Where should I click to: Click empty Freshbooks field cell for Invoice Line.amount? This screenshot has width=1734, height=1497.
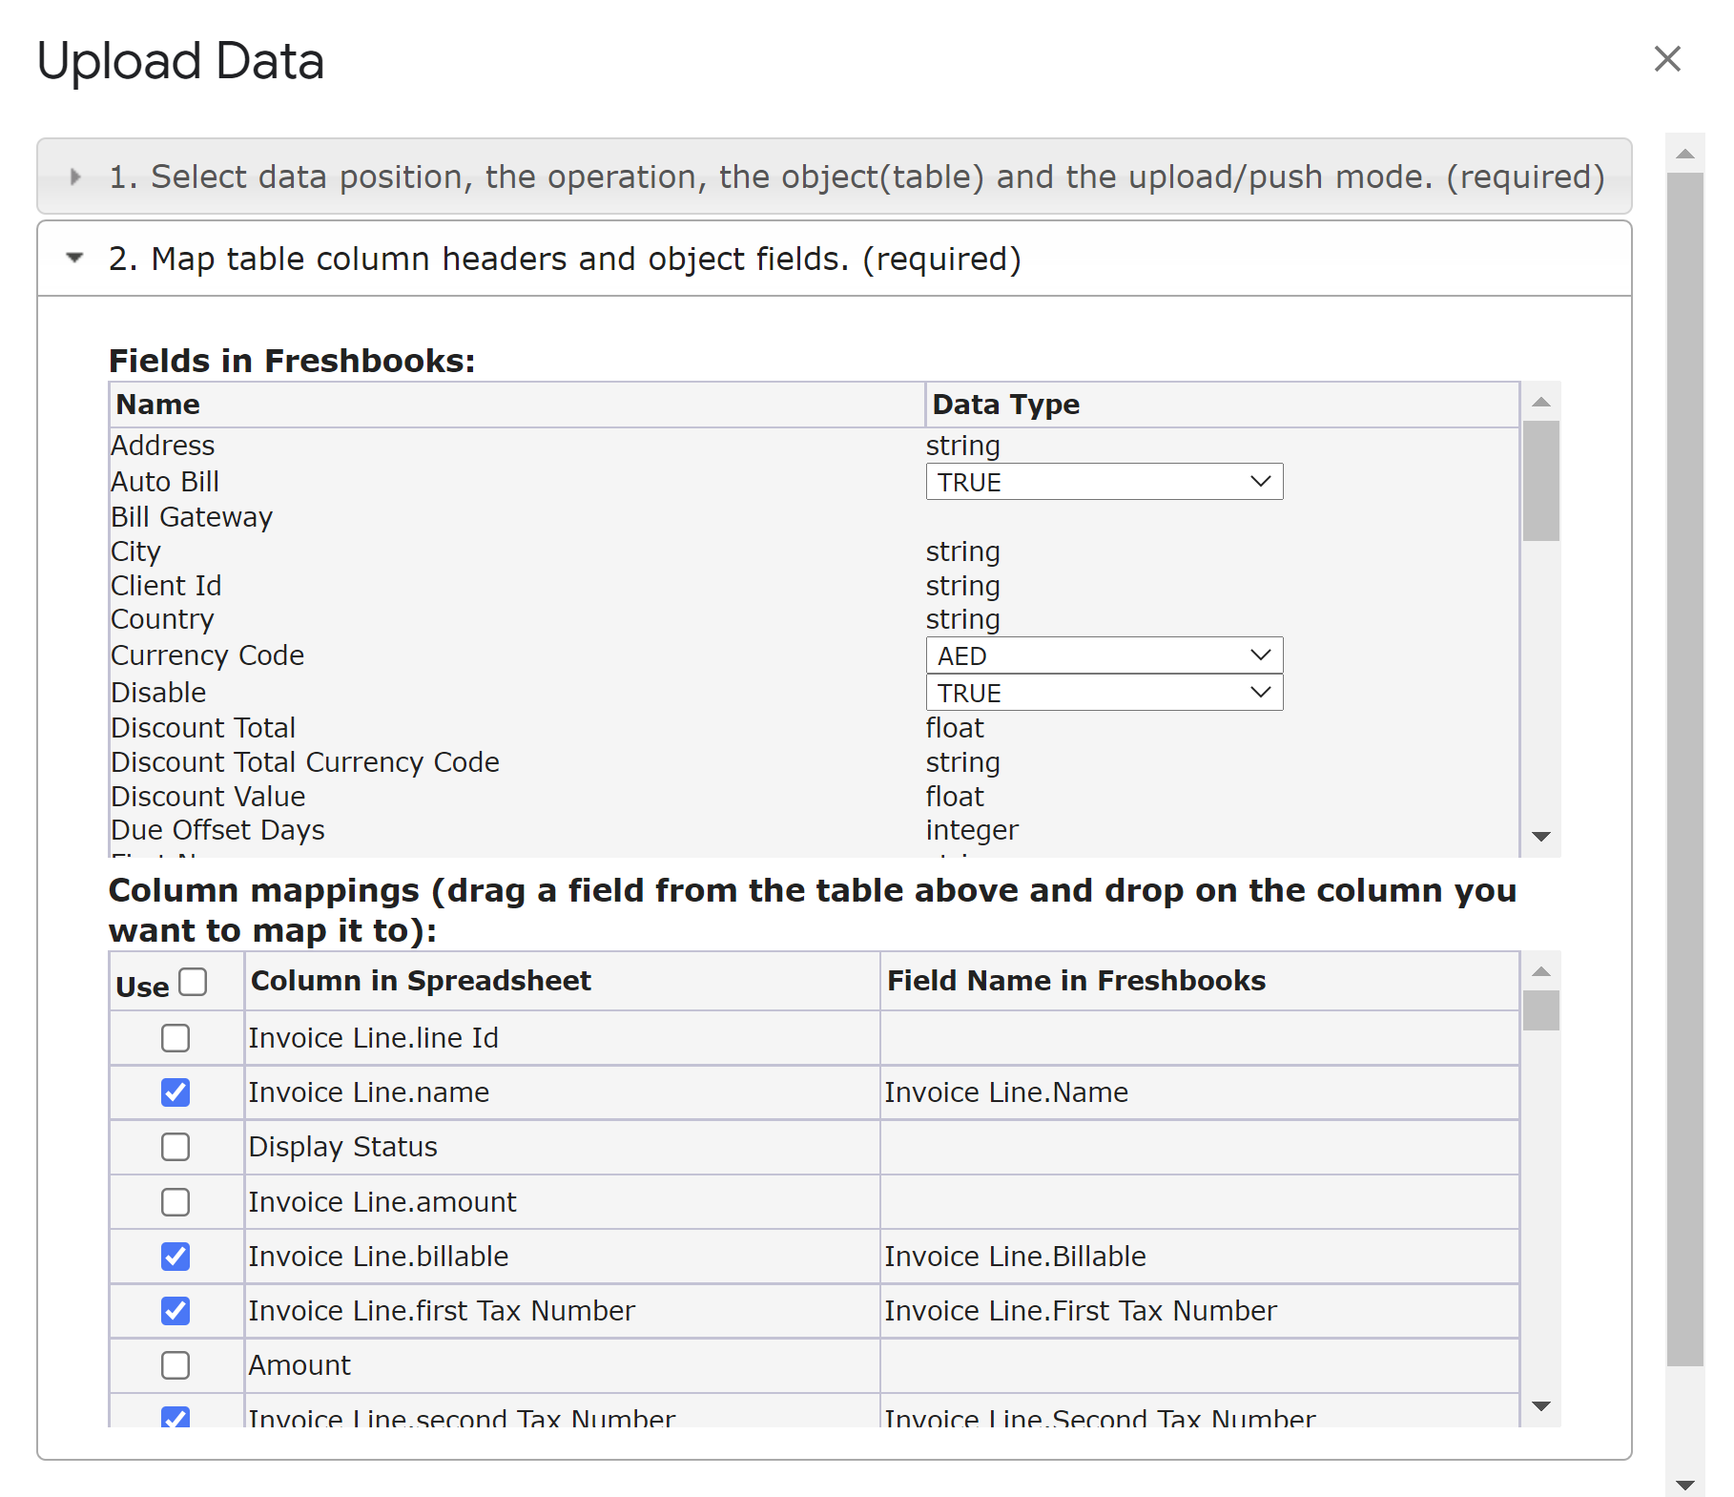coord(1200,1202)
